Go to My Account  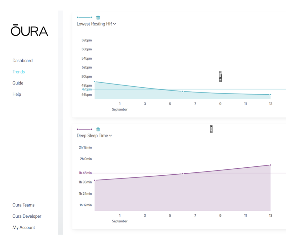point(24,228)
